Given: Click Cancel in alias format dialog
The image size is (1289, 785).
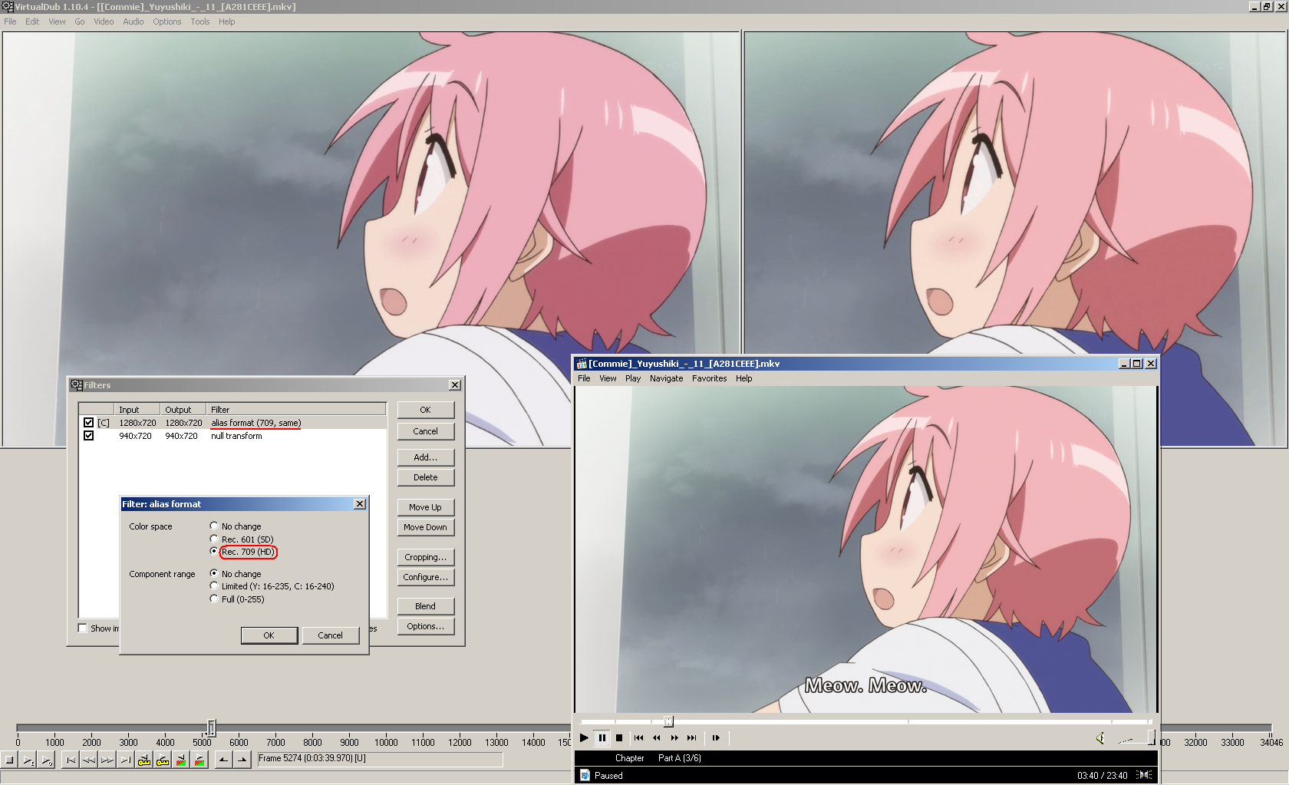Looking at the screenshot, I should click(x=331, y=635).
